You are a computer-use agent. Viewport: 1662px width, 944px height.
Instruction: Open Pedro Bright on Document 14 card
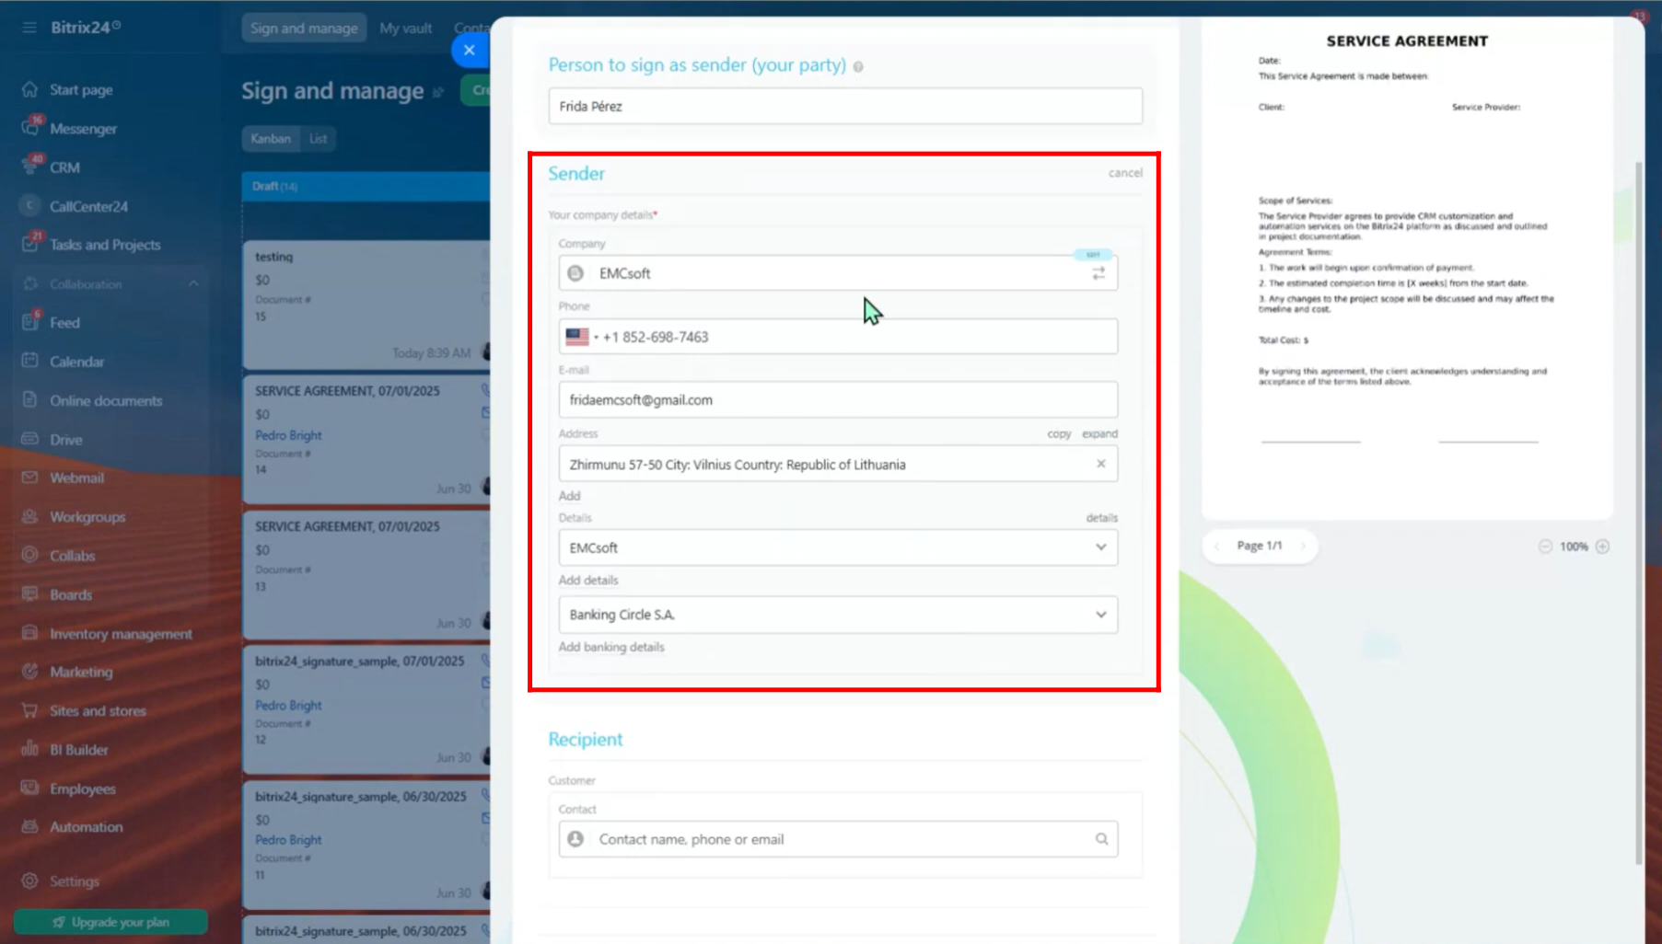(288, 435)
